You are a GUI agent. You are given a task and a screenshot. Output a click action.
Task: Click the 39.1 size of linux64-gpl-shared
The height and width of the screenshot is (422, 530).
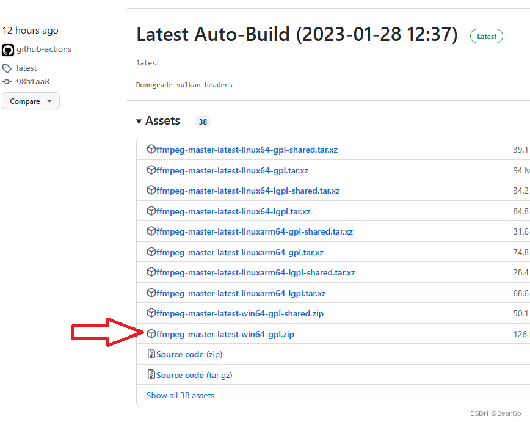[521, 150]
